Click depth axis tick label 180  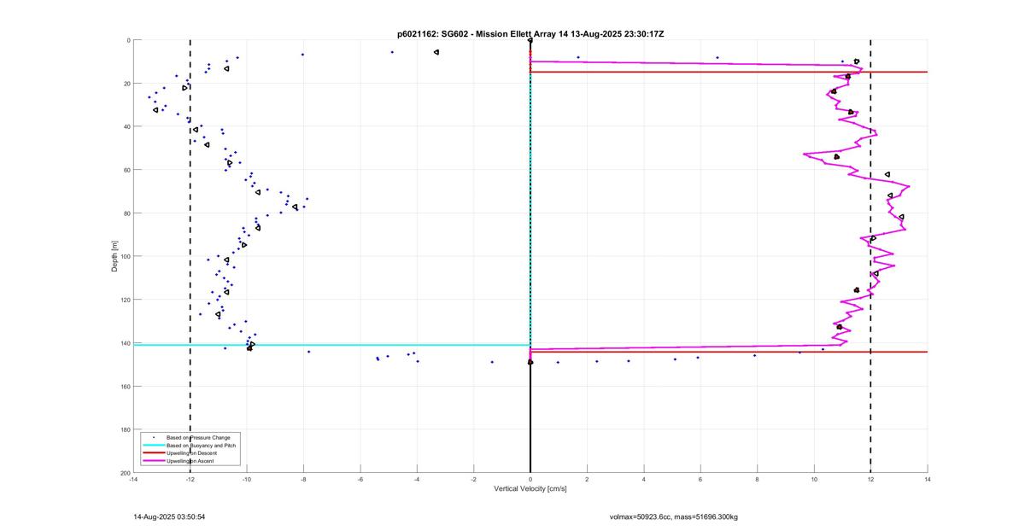tap(124, 429)
